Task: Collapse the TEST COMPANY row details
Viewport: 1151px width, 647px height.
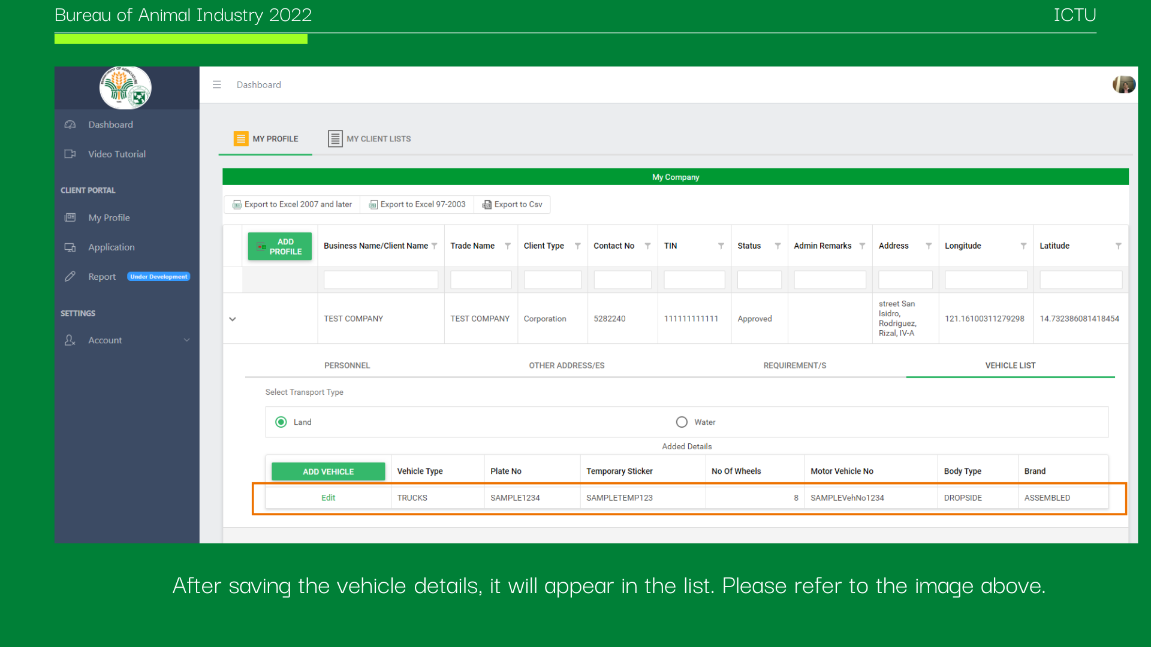Action: pos(233,319)
